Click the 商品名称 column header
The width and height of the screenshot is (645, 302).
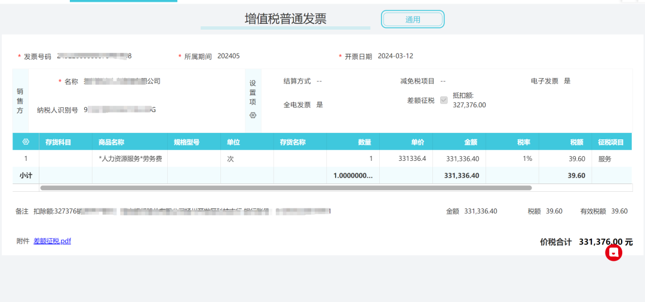[x=130, y=142]
